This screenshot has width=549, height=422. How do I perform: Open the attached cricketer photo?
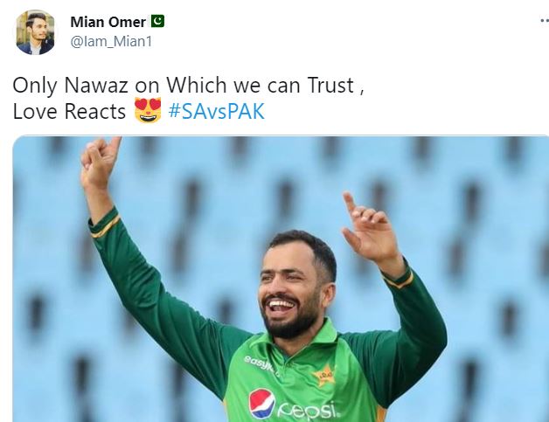click(x=281, y=279)
